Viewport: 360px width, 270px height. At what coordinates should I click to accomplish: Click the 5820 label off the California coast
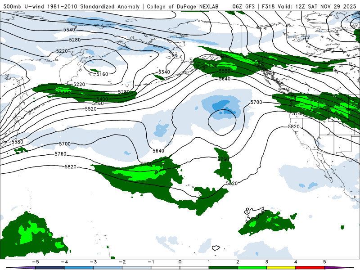294,126
